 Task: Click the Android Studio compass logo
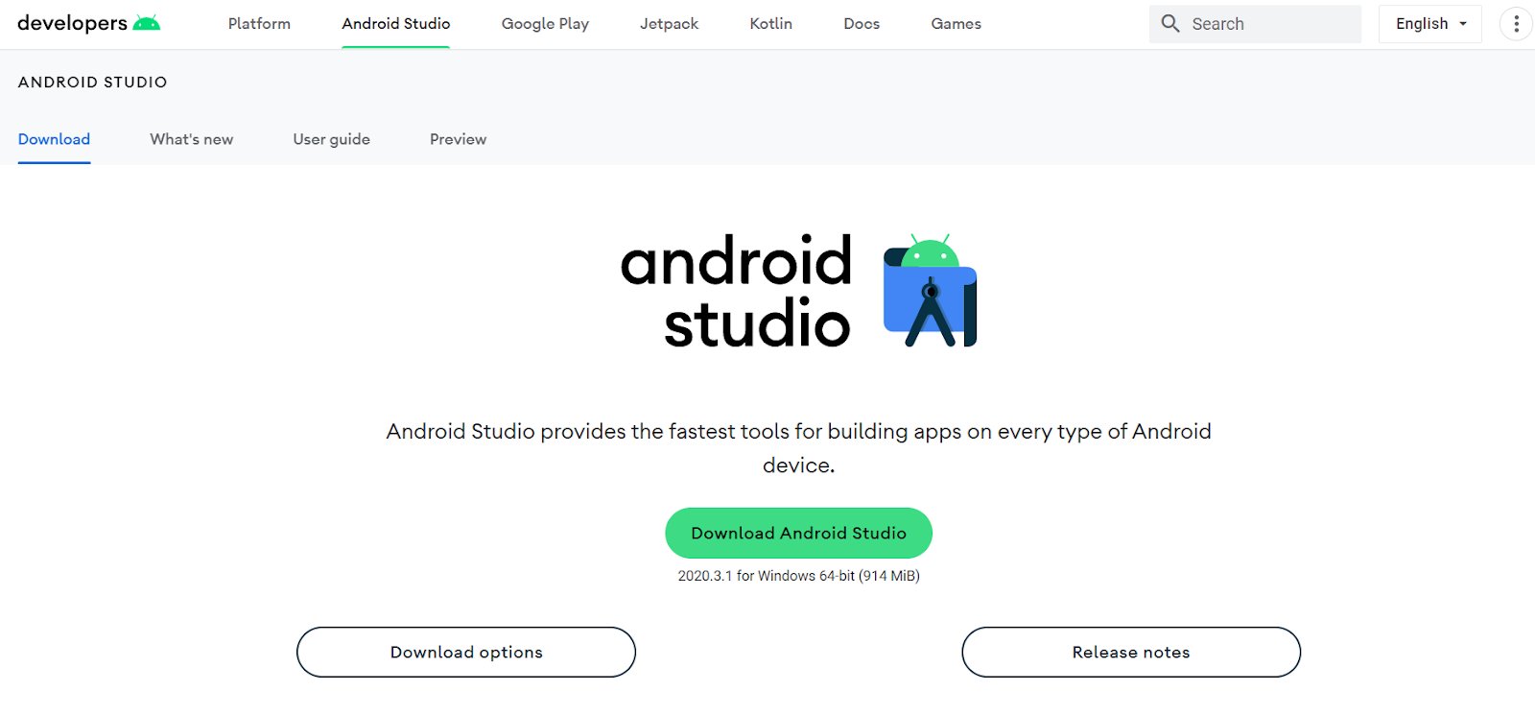coord(930,290)
